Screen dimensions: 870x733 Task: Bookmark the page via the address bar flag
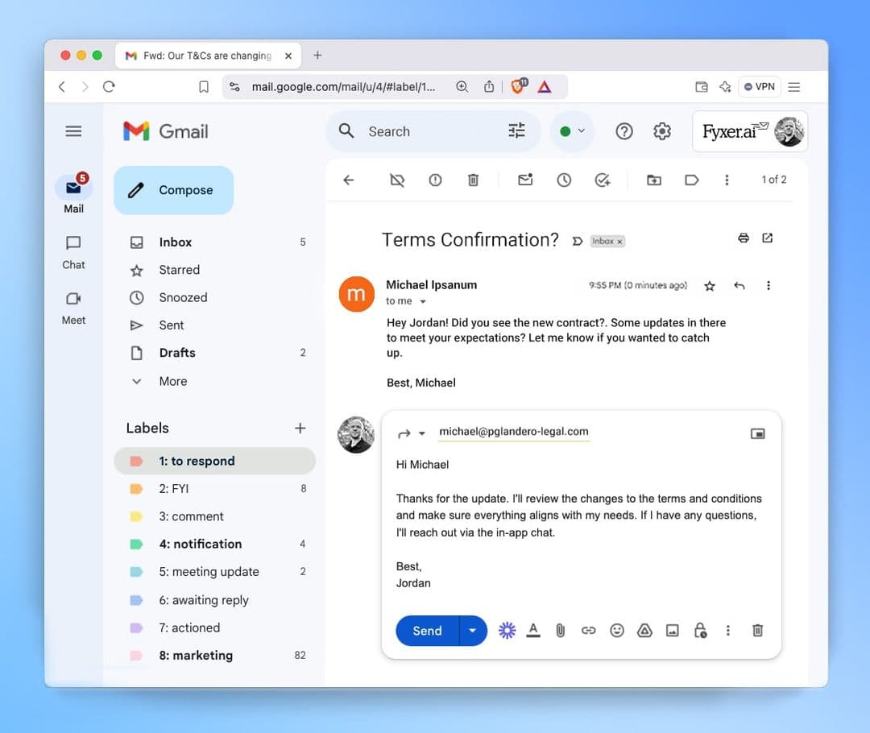coord(203,86)
